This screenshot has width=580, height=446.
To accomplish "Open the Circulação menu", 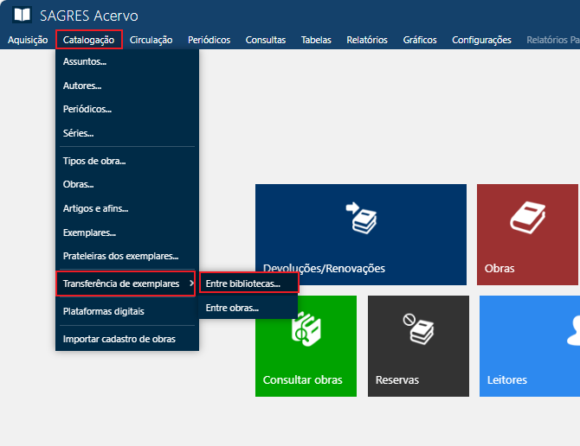I will pos(151,40).
